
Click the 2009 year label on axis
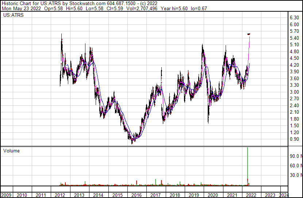coord(6,195)
